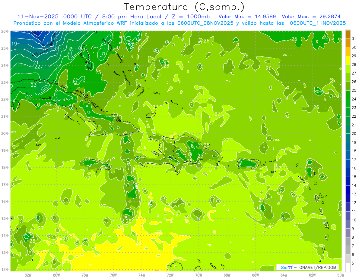This screenshot has width=362, height=279.
Task: Click the longitude label "78W"
Action: (85, 275)
